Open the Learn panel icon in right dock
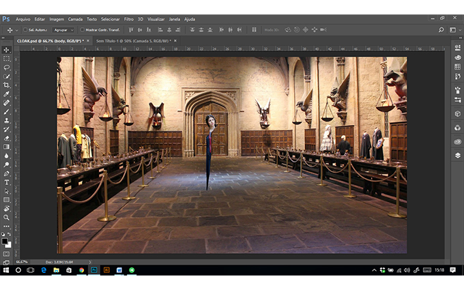 click(457, 48)
